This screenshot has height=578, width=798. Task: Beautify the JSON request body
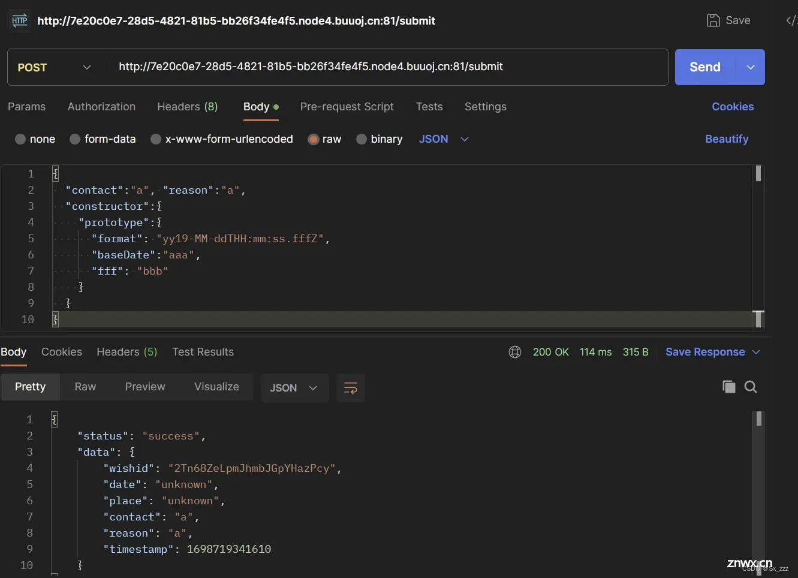[x=727, y=139]
